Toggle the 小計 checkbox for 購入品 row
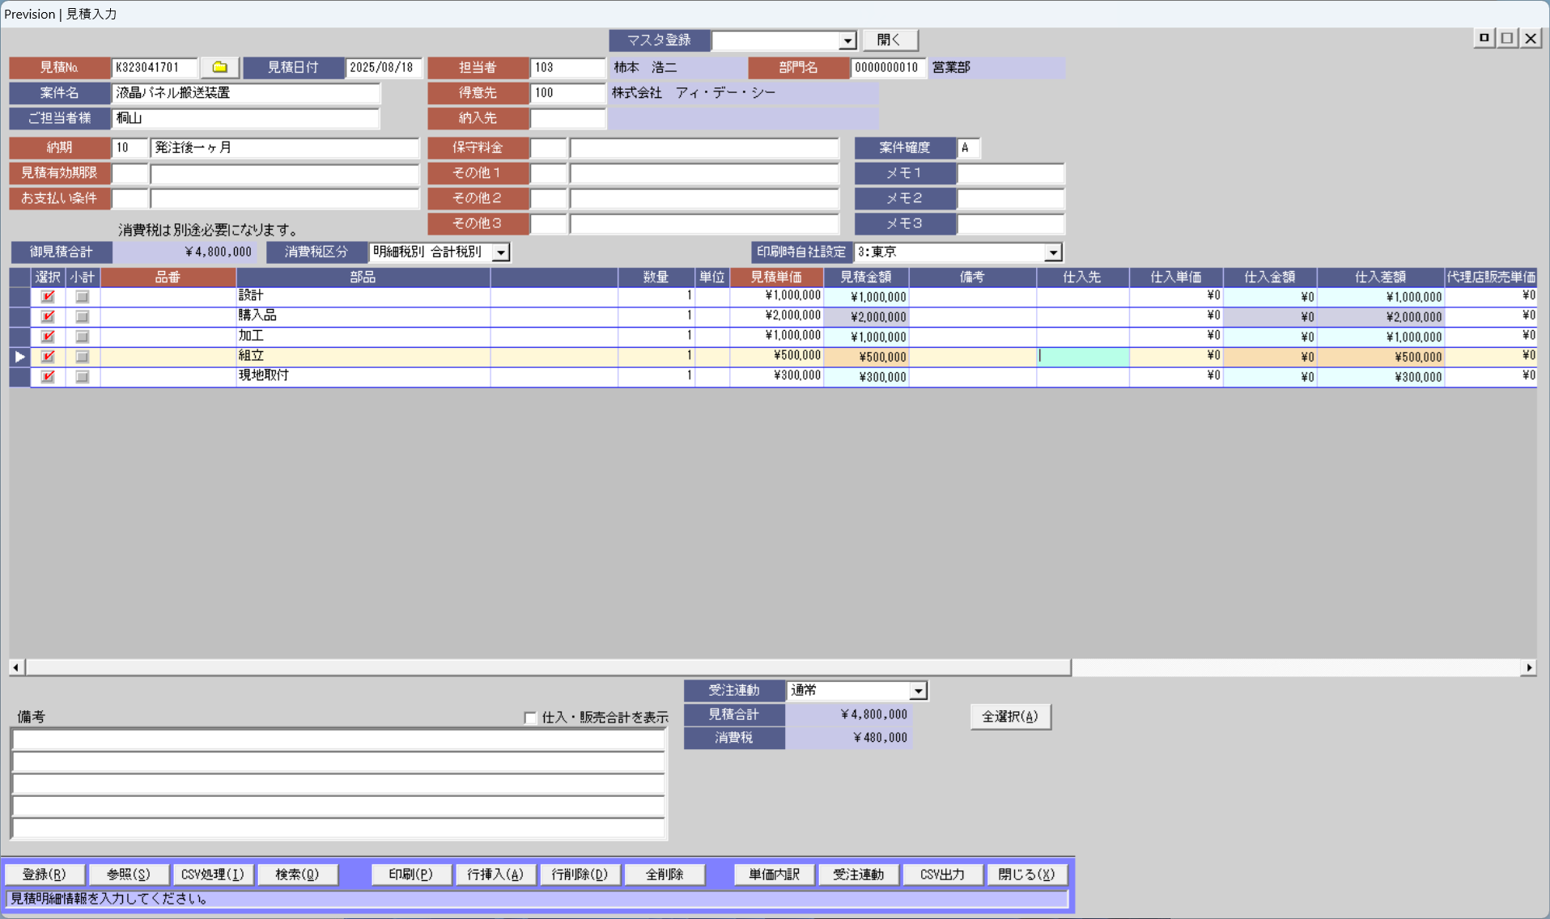 click(x=82, y=317)
